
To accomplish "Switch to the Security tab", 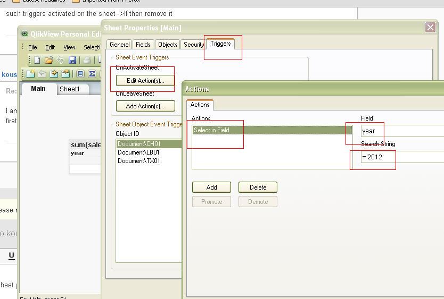I will click(x=194, y=45).
